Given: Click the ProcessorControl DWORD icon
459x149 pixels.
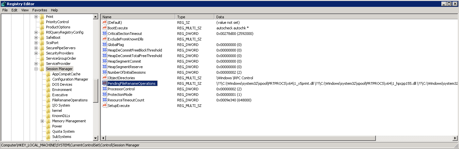Looking at the screenshot, I should tap(105, 89).
